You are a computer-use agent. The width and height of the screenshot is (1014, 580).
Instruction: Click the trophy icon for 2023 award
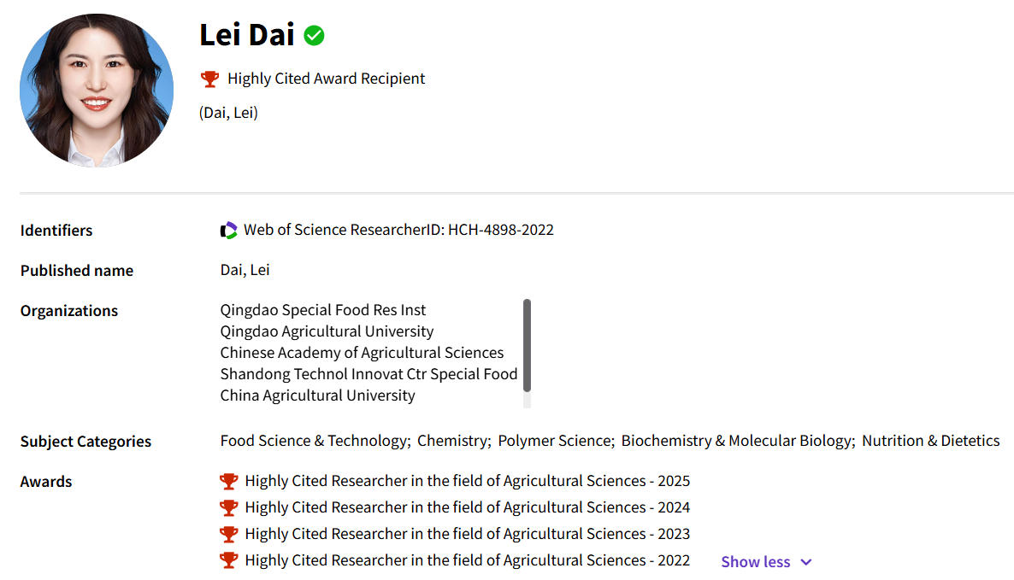228,534
